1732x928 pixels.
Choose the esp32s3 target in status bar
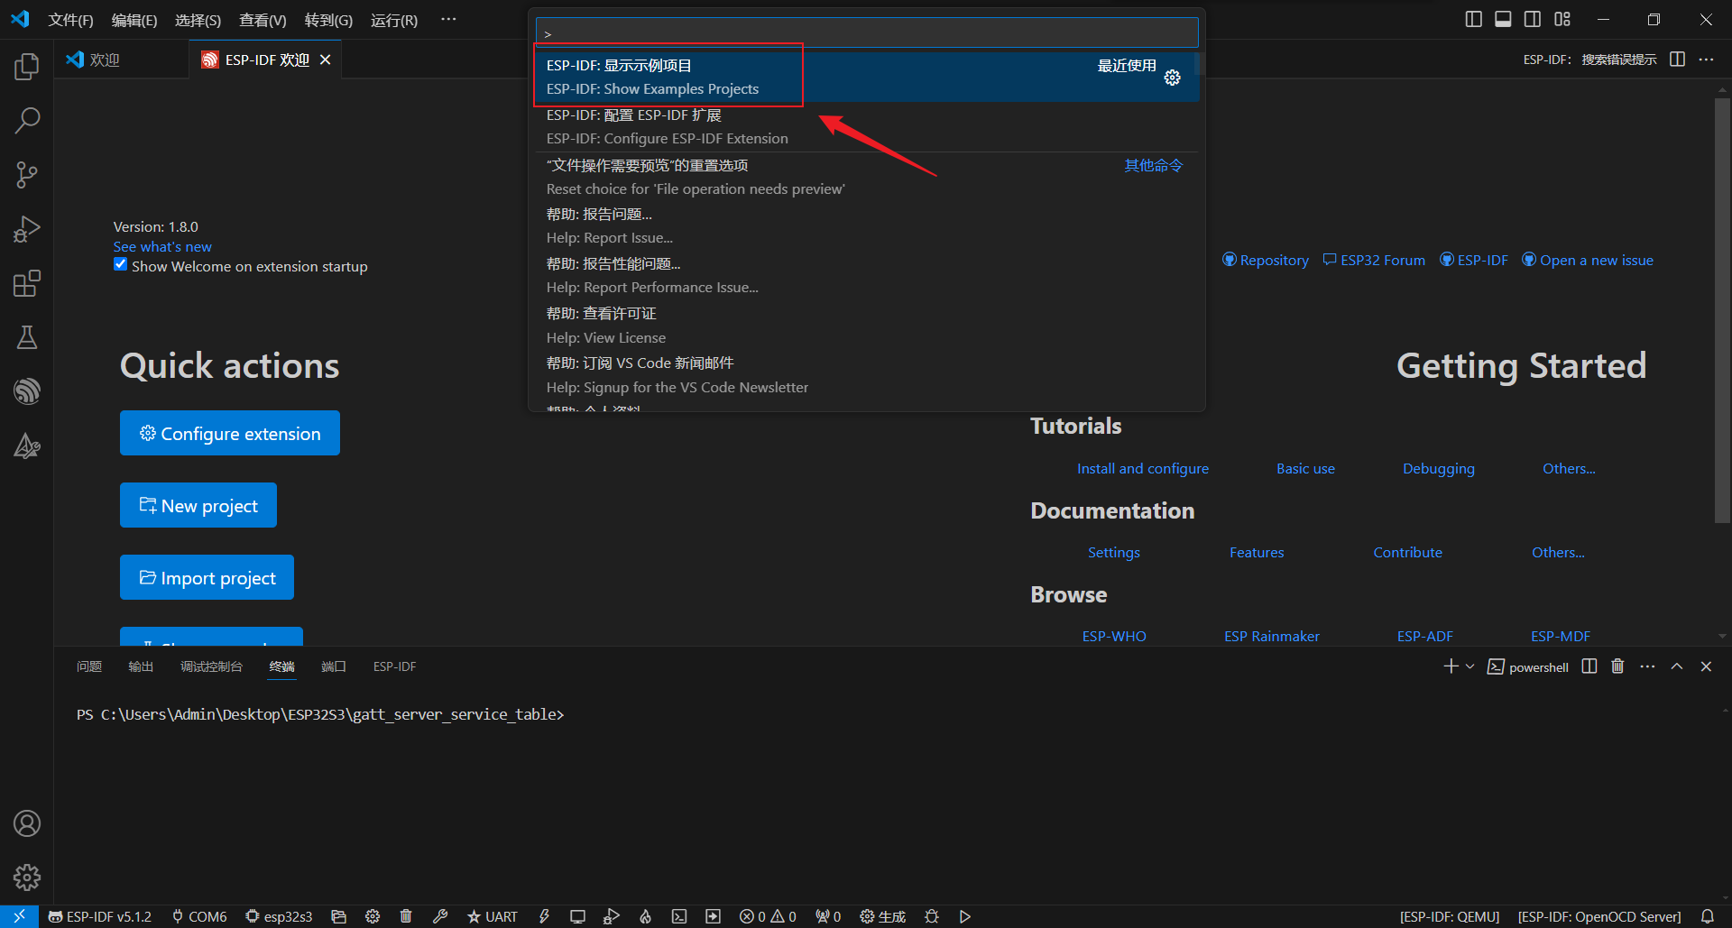point(279,916)
